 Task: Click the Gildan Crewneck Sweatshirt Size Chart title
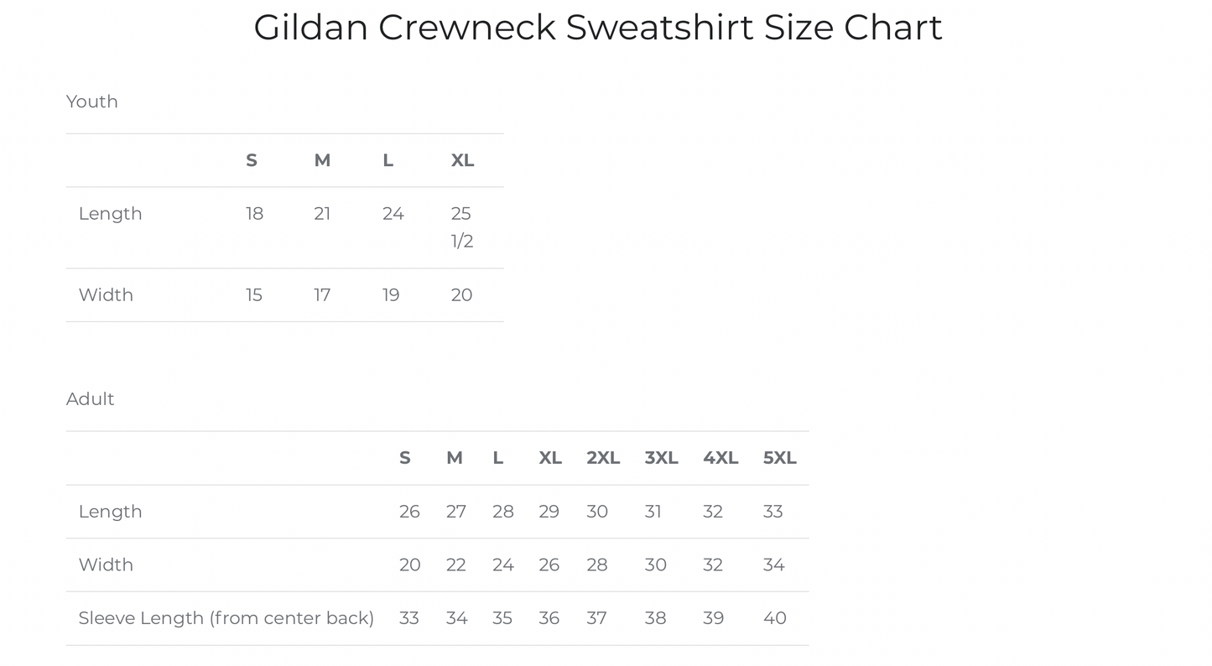tap(597, 28)
